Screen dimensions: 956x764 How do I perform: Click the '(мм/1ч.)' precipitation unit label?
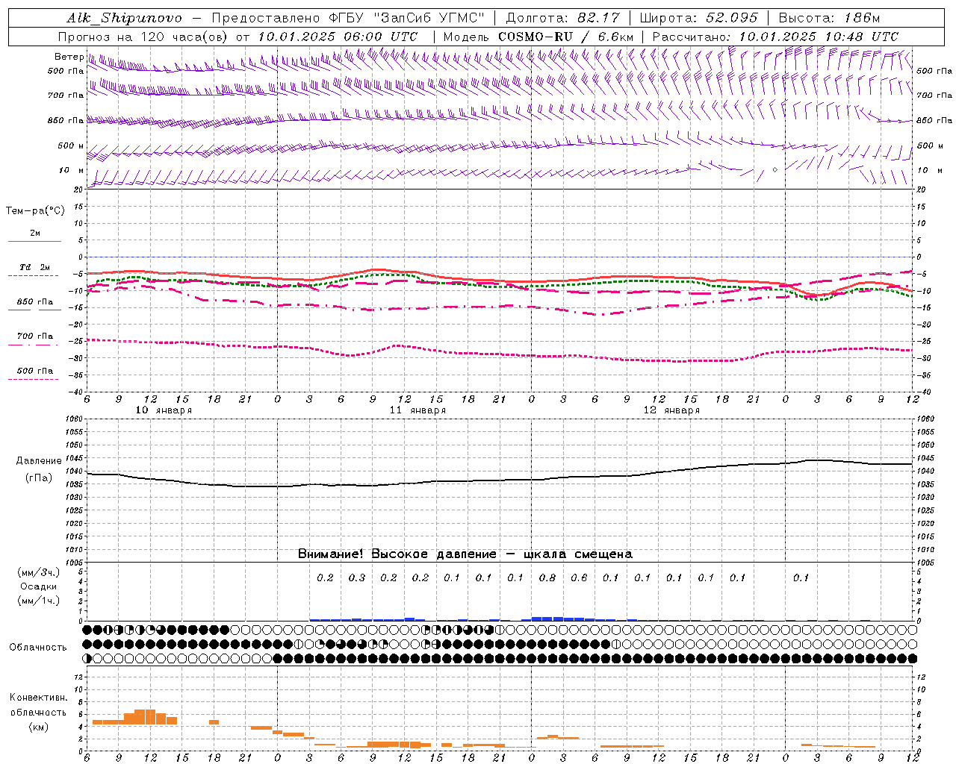(39, 601)
